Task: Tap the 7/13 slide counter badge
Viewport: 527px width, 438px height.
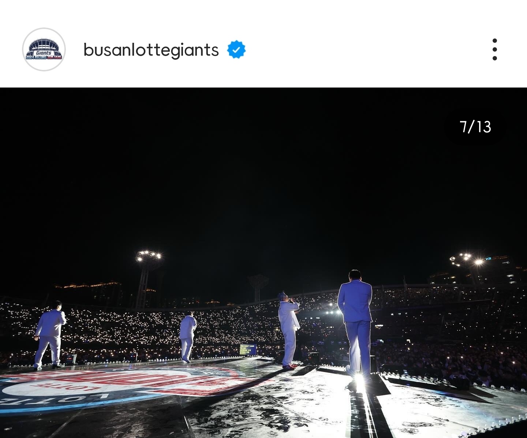Action: click(x=475, y=127)
